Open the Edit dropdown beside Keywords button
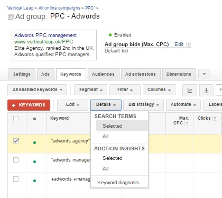The width and height of the screenshot is (222, 198). pyautogui.click(x=72, y=105)
